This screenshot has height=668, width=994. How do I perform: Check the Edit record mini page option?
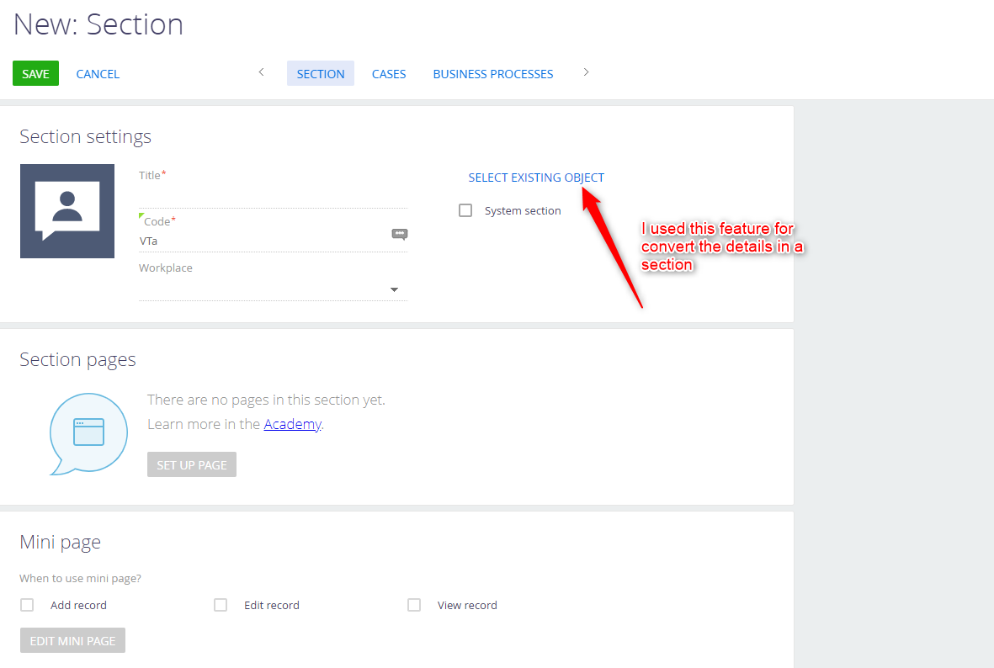(x=220, y=605)
